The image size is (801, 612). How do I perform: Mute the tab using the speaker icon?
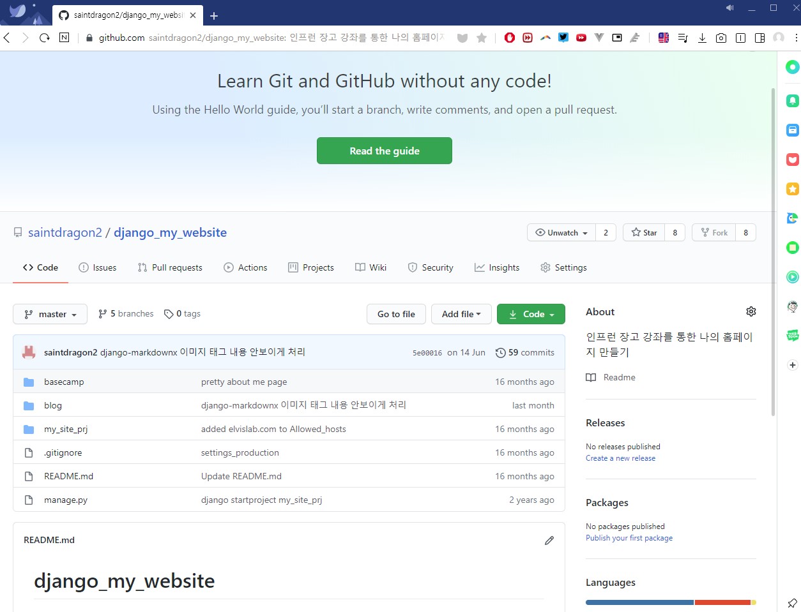pyautogui.click(x=730, y=8)
